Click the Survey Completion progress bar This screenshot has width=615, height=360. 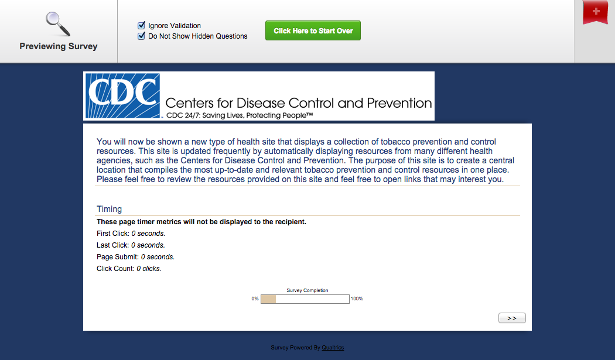305,299
